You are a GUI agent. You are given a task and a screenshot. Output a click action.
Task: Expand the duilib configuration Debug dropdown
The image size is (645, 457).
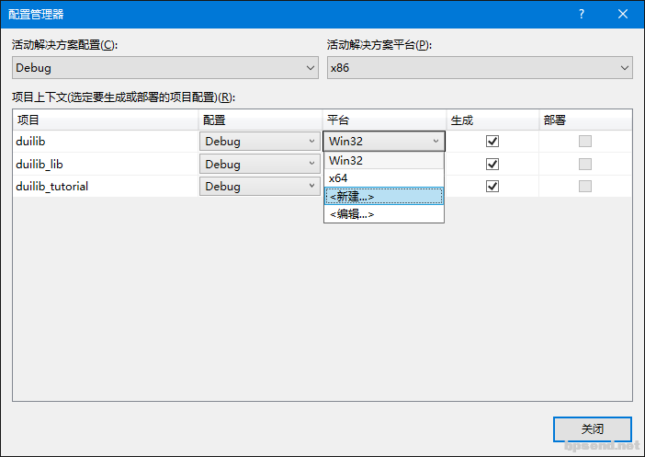[259, 142]
